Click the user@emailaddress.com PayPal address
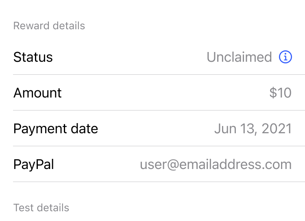 tap(216, 165)
